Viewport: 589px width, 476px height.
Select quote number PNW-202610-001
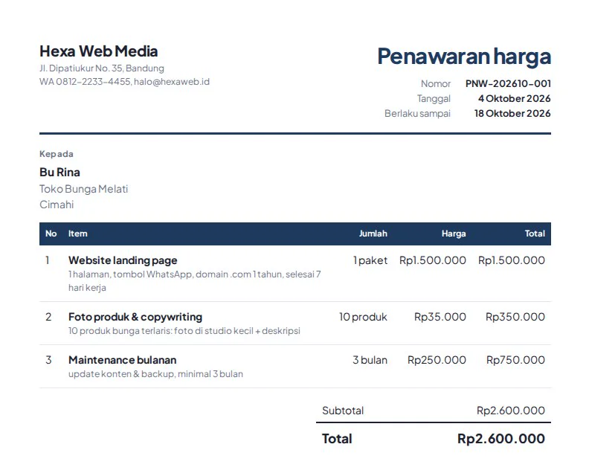pyautogui.click(x=508, y=83)
